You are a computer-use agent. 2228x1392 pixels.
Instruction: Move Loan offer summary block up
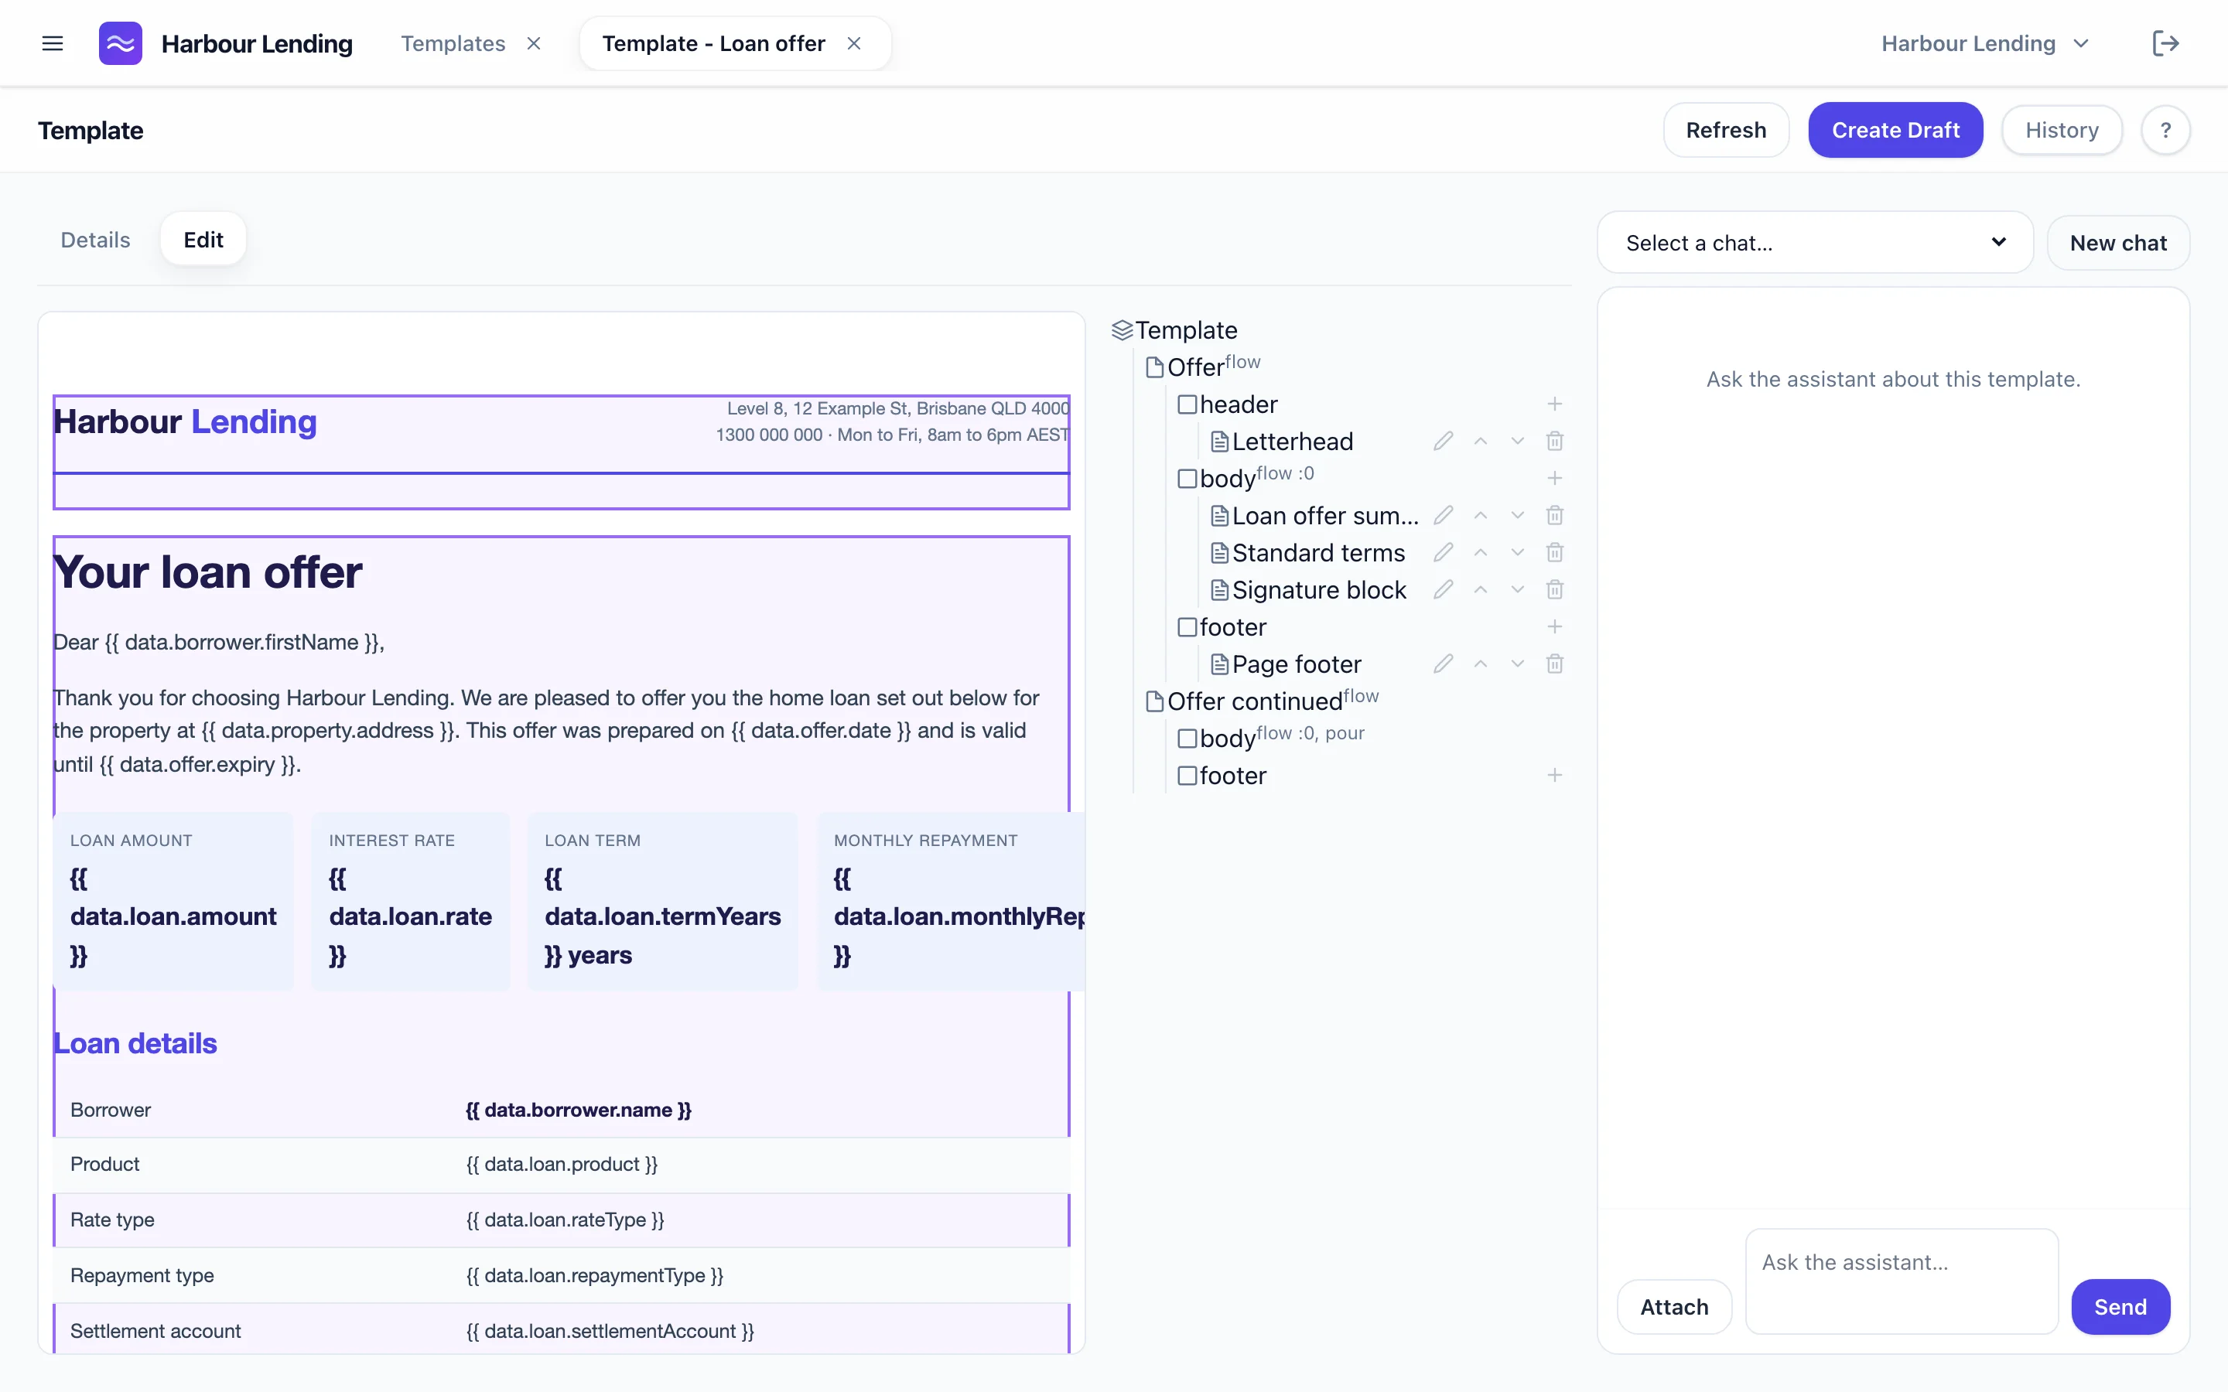click(x=1481, y=516)
